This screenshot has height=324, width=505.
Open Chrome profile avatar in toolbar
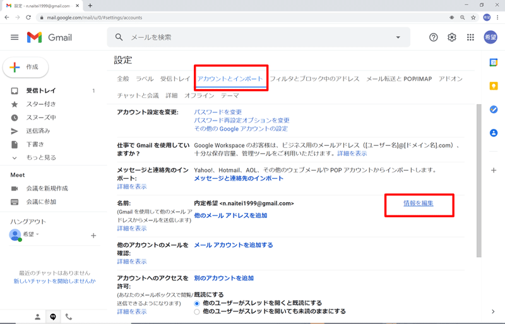(x=487, y=18)
